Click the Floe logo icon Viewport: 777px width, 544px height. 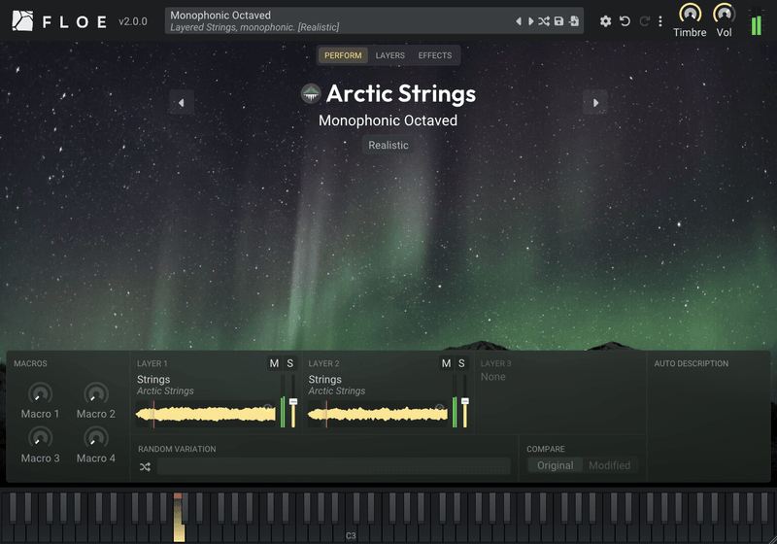pyautogui.click(x=22, y=20)
